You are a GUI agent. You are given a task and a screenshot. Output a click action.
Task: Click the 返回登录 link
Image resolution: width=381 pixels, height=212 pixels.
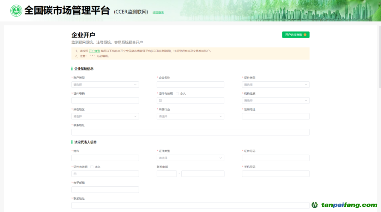(158, 12)
